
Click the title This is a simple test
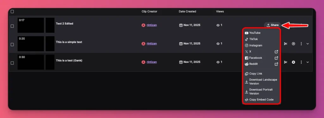tap(69, 42)
